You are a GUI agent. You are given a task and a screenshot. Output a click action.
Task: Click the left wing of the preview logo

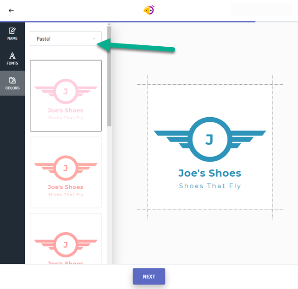coord(172,136)
